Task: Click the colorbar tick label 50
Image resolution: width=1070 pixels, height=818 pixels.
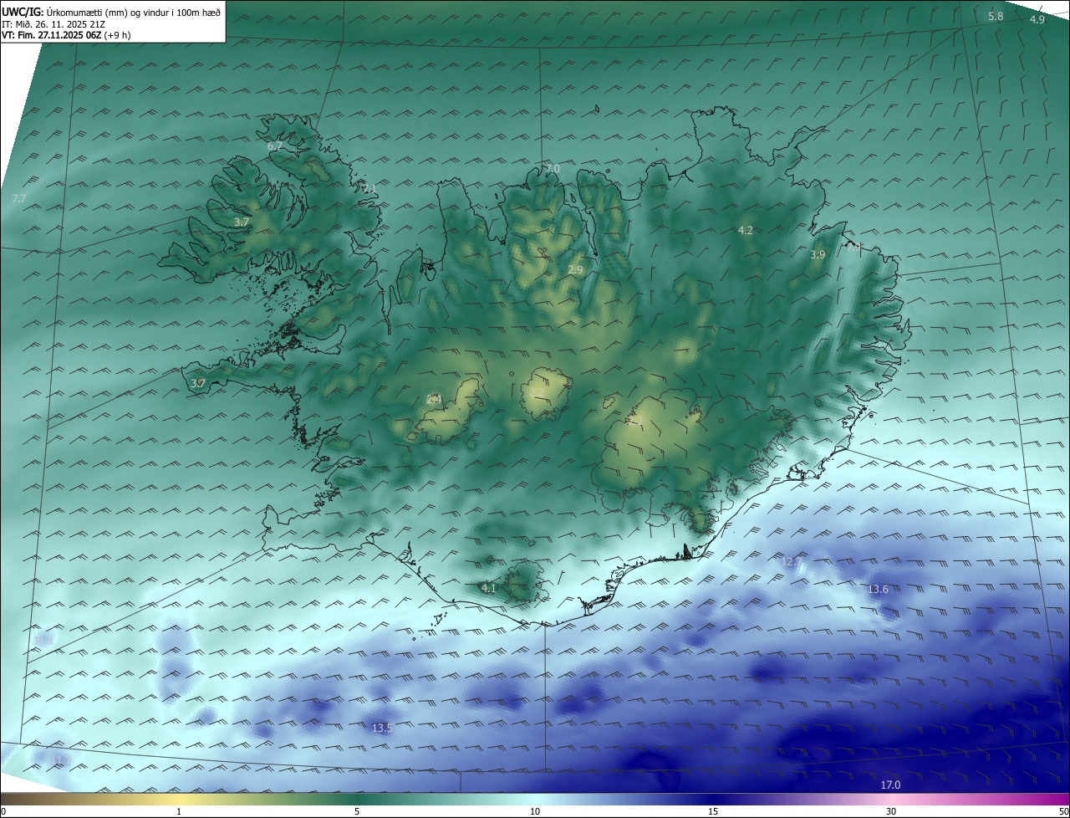Action: [x=1063, y=811]
